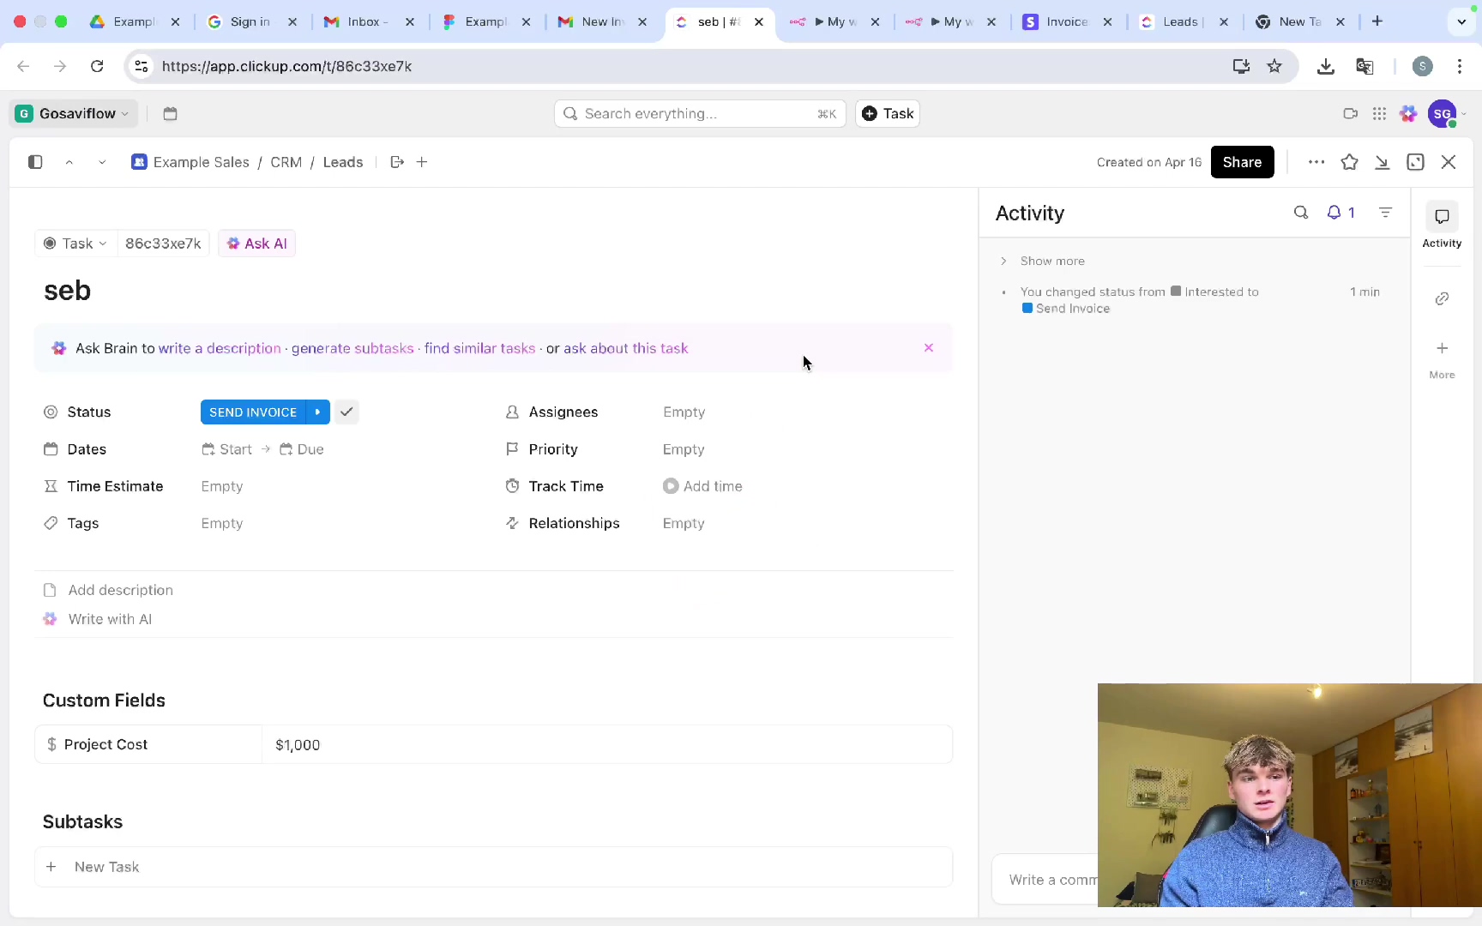The height and width of the screenshot is (926, 1482).
Task: Open the ClickUp apps grid
Action: tap(1379, 114)
